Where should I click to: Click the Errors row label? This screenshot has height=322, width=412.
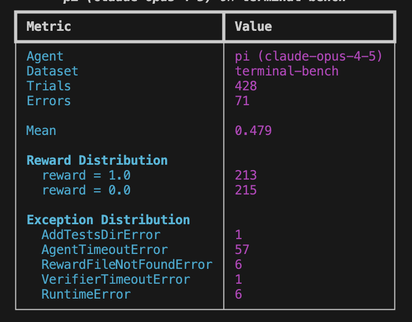point(49,101)
